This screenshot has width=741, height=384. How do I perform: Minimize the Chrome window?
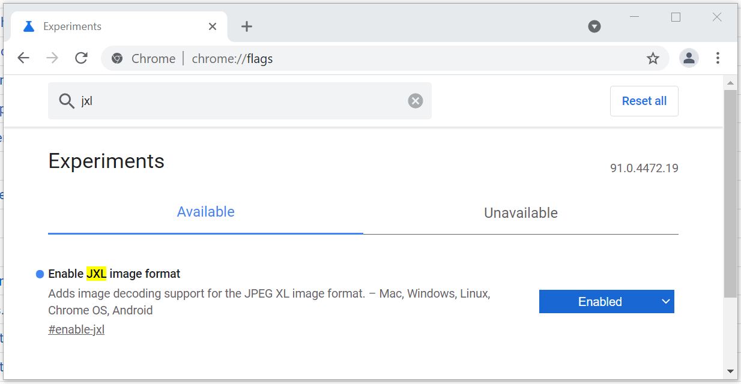(x=635, y=17)
